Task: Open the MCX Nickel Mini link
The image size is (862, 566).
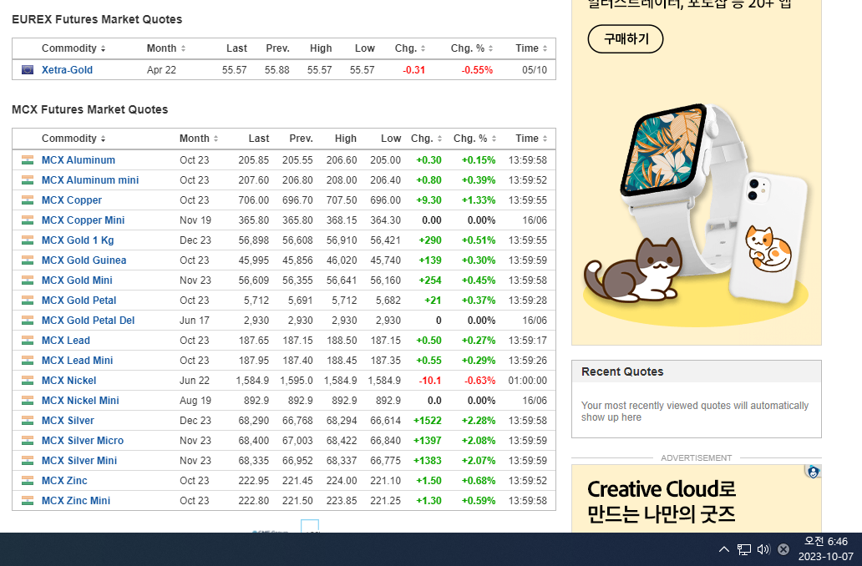Action: [80, 401]
